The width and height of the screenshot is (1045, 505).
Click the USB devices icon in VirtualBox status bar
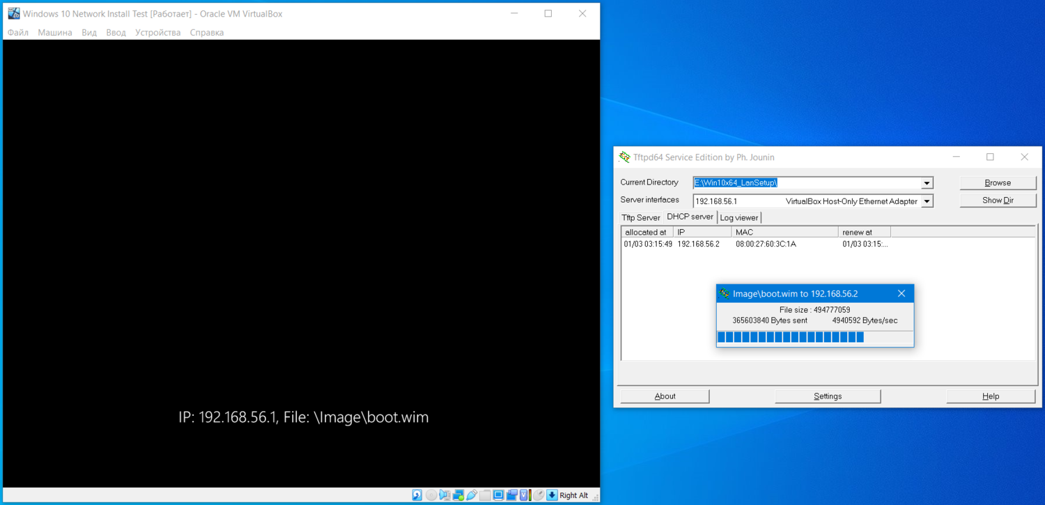(x=472, y=495)
